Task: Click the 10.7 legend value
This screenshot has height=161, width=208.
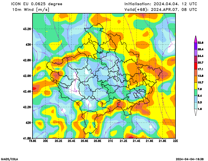Action: [200, 83]
